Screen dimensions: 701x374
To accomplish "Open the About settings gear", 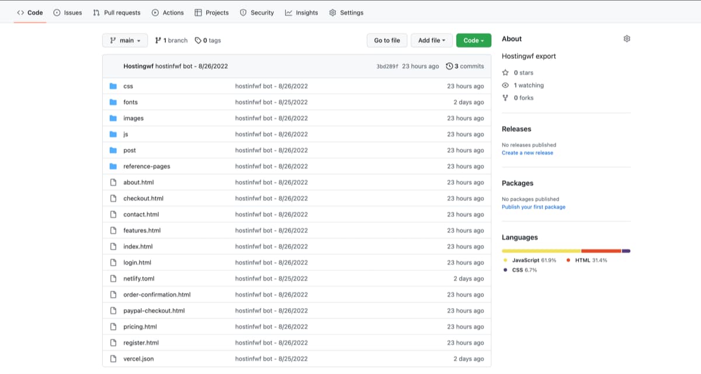I will 627,39.
